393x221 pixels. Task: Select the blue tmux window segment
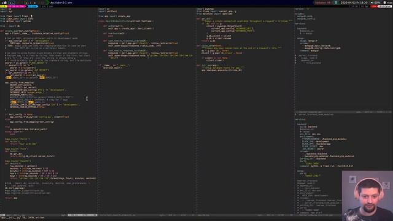pos(33,6)
